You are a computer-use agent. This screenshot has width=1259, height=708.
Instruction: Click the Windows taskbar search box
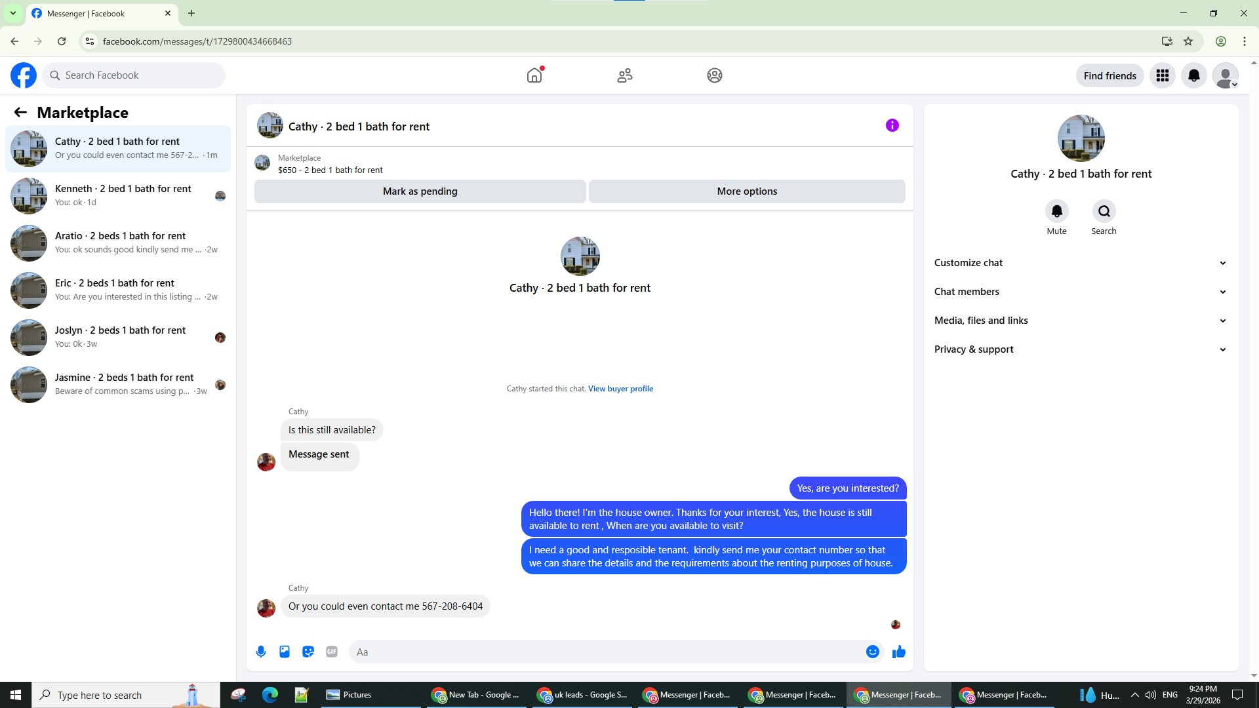pos(126,695)
